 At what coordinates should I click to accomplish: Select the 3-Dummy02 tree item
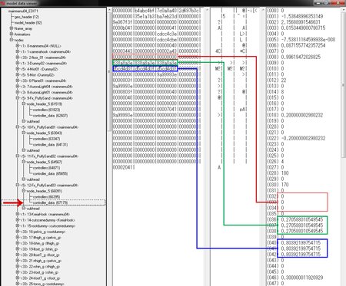coord(44,63)
